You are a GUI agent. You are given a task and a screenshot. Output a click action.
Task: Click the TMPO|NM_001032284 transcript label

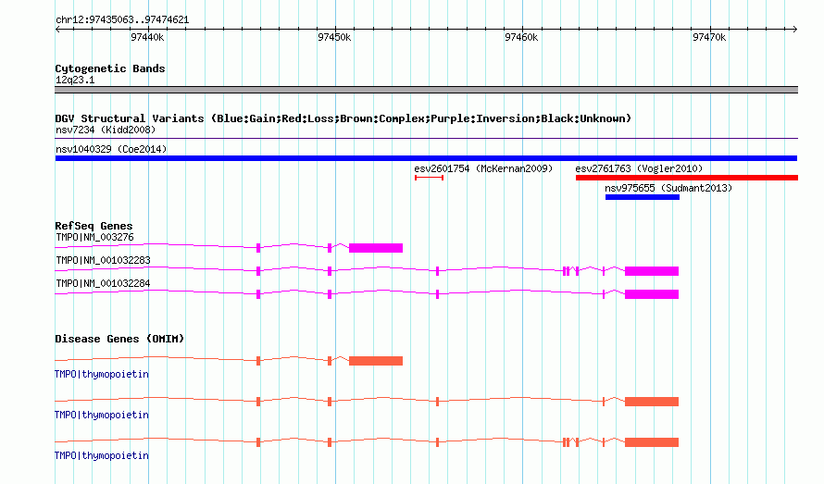pos(103,283)
